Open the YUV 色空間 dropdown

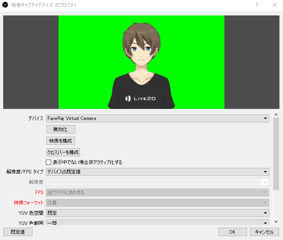(x=158, y=213)
